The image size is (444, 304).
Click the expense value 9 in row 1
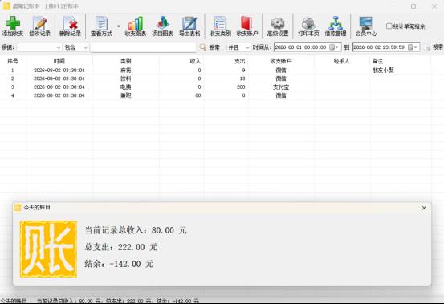tap(243, 70)
